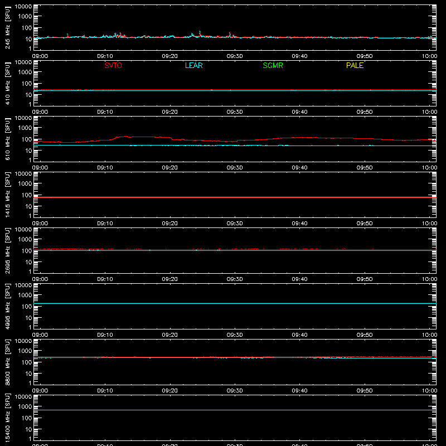Click the 1000 tick label of 15400 MHz plot

25,406
